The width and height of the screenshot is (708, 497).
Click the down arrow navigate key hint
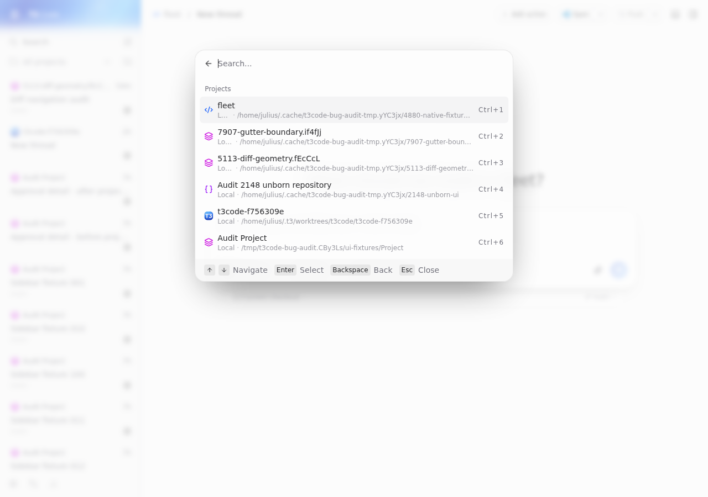224,270
